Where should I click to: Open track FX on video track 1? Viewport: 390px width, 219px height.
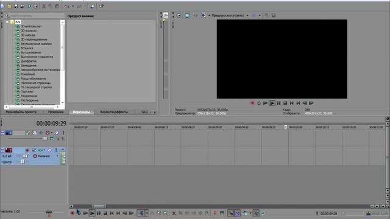(x=41, y=133)
